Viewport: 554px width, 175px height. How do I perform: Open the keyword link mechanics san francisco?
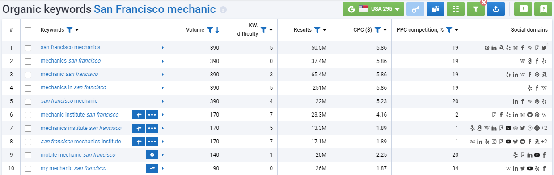coord(71,61)
